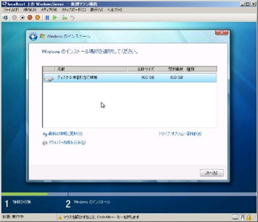Click the disc icon beside ドライバーの読み込み
Screen dimensions: 258x222
point(45,142)
